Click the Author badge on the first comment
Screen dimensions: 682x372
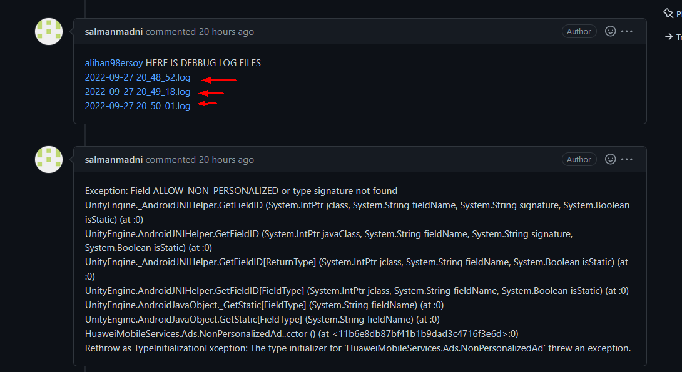point(579,31)
